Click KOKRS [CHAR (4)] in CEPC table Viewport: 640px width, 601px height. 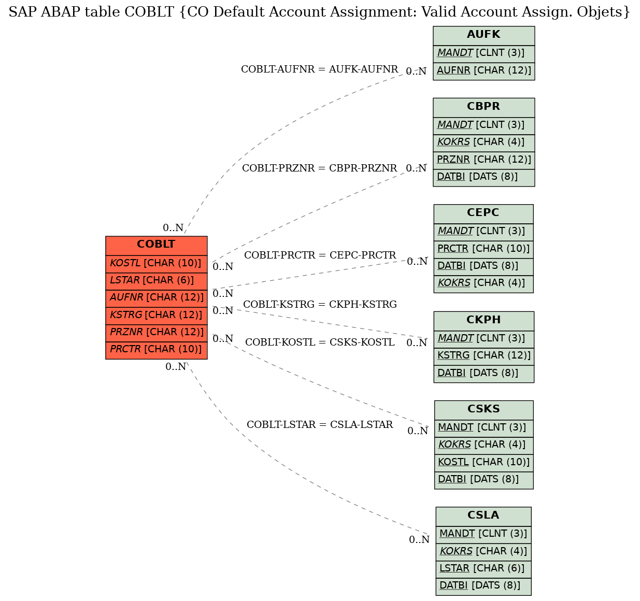(x=483, y=283)
